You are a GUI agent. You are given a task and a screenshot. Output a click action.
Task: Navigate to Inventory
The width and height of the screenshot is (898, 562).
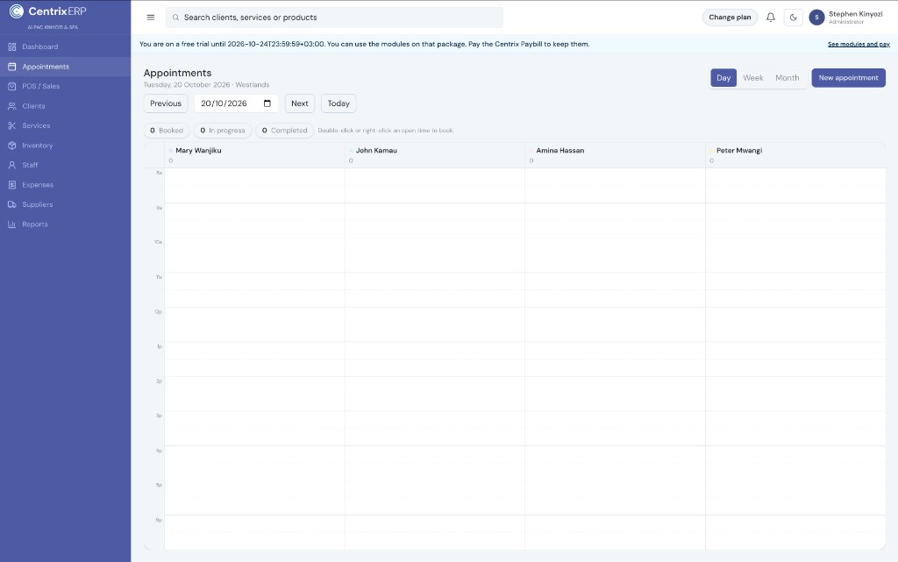coord(65,146)
